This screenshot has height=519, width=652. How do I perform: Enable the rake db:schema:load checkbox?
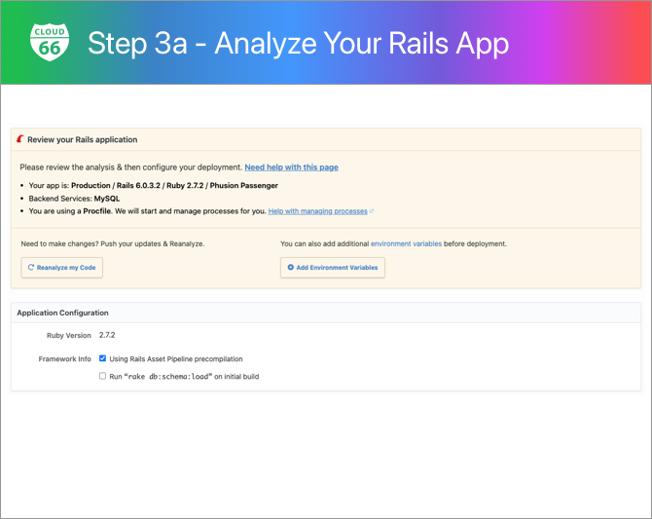click(x=103, y=376)
